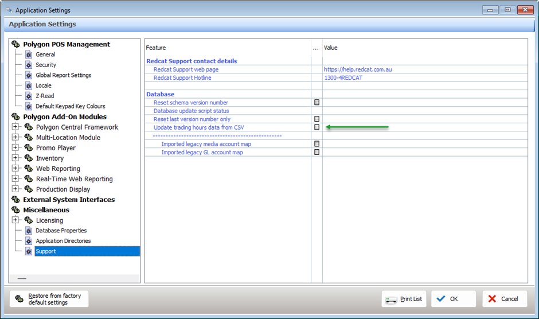Click the Application Directories gear icon
The image size is (539, 319).
click(29, 241)
